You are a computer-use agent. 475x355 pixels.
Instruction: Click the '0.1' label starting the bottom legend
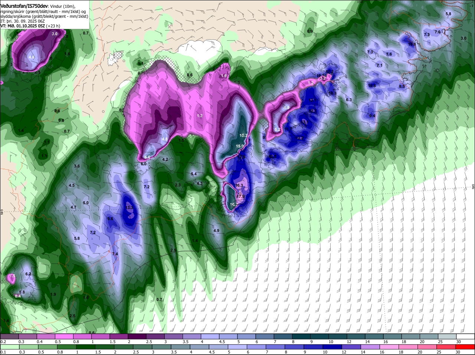3,352
